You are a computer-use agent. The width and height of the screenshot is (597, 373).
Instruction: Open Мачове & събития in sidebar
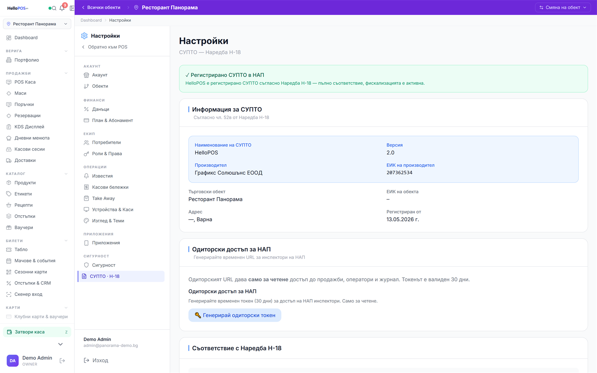[x=37, y=261]
